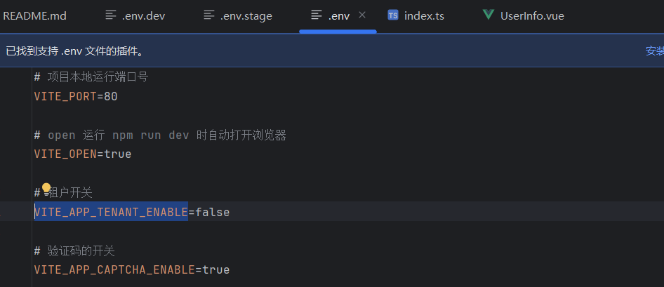Select the .env.stage tab label

coord(246,15)
